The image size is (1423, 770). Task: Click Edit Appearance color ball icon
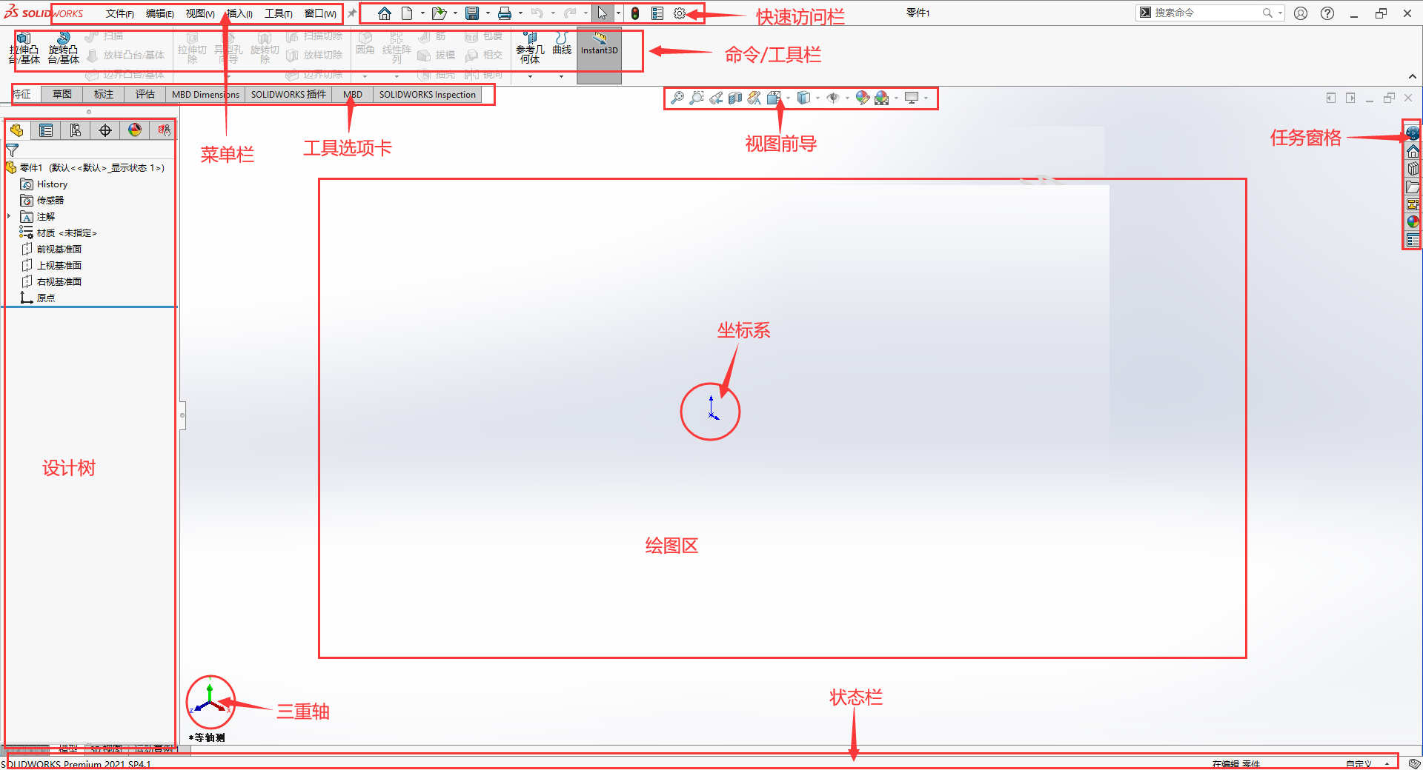tap(863, 98)
